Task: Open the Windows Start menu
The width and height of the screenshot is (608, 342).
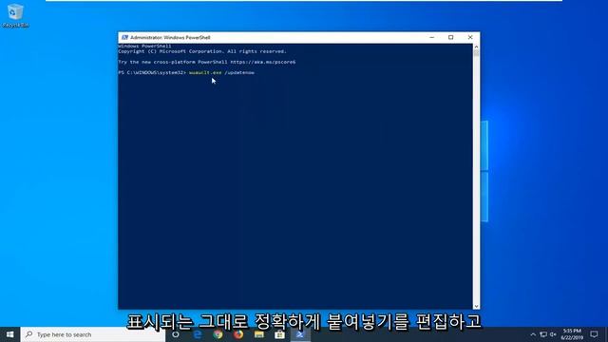Action: pyautogui.click(x=10, y=334)
